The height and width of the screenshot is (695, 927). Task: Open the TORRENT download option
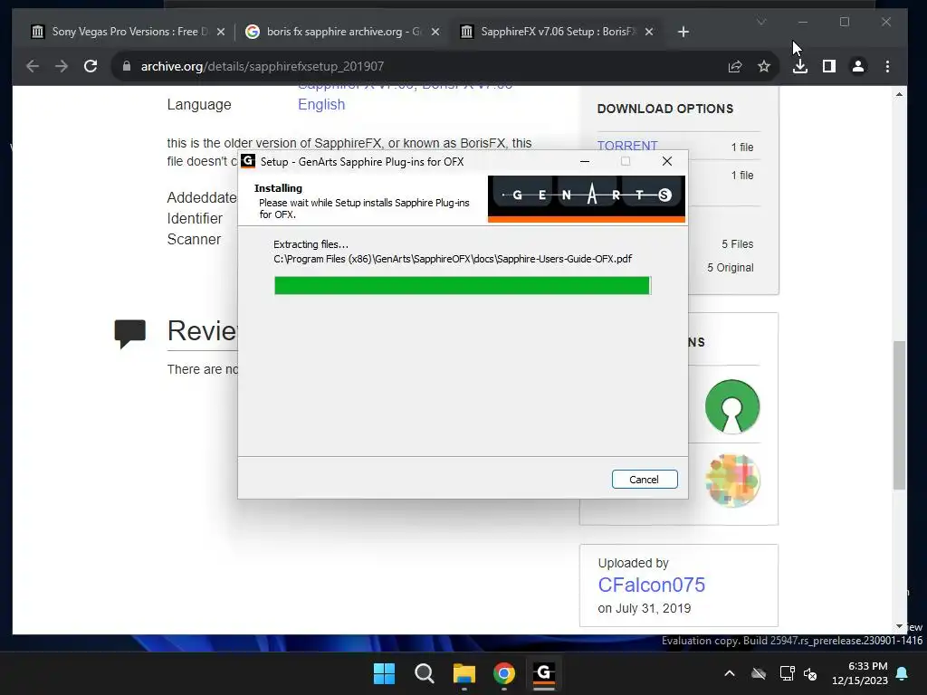coord(627,146)
